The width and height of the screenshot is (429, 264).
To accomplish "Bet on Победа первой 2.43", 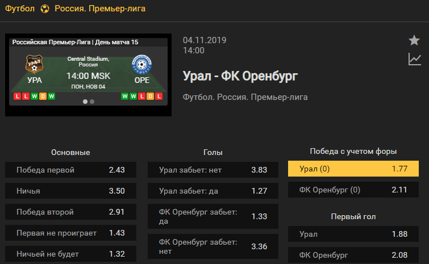I will tap(70, 170).
